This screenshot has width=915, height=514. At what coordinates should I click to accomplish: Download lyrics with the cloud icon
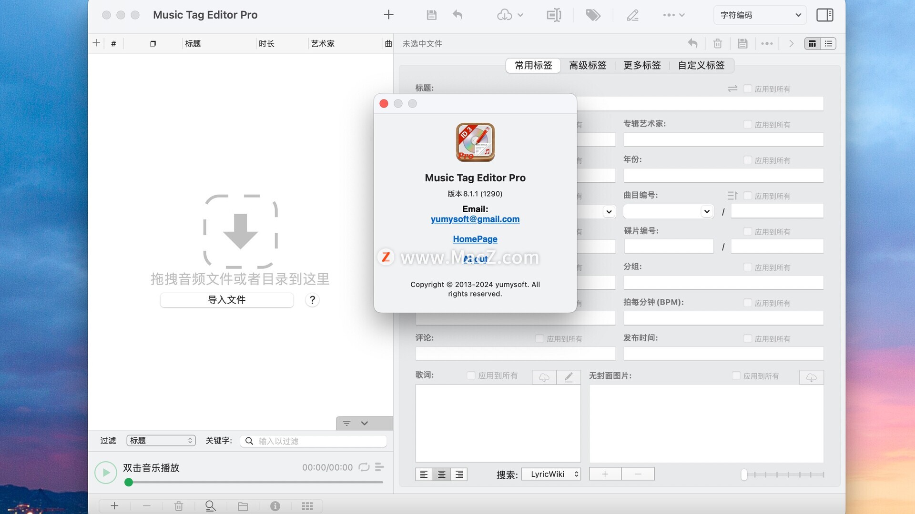point(544,377)
